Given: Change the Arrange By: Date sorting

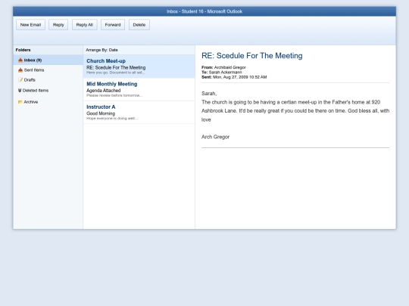Looking at the screenshot, I should (x=101, y=50).
